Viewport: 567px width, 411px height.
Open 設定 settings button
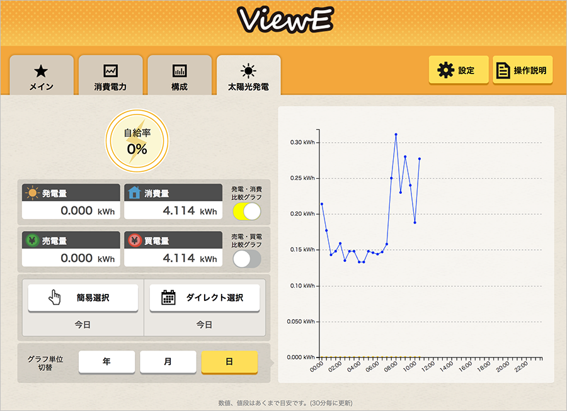(x=459, y=70)
